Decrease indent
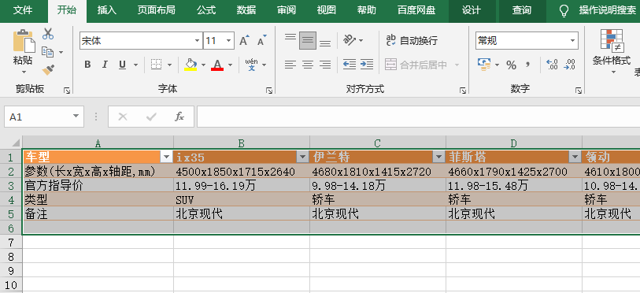Image resolution: width=640 pixels, height=293 pixels. 350,65
